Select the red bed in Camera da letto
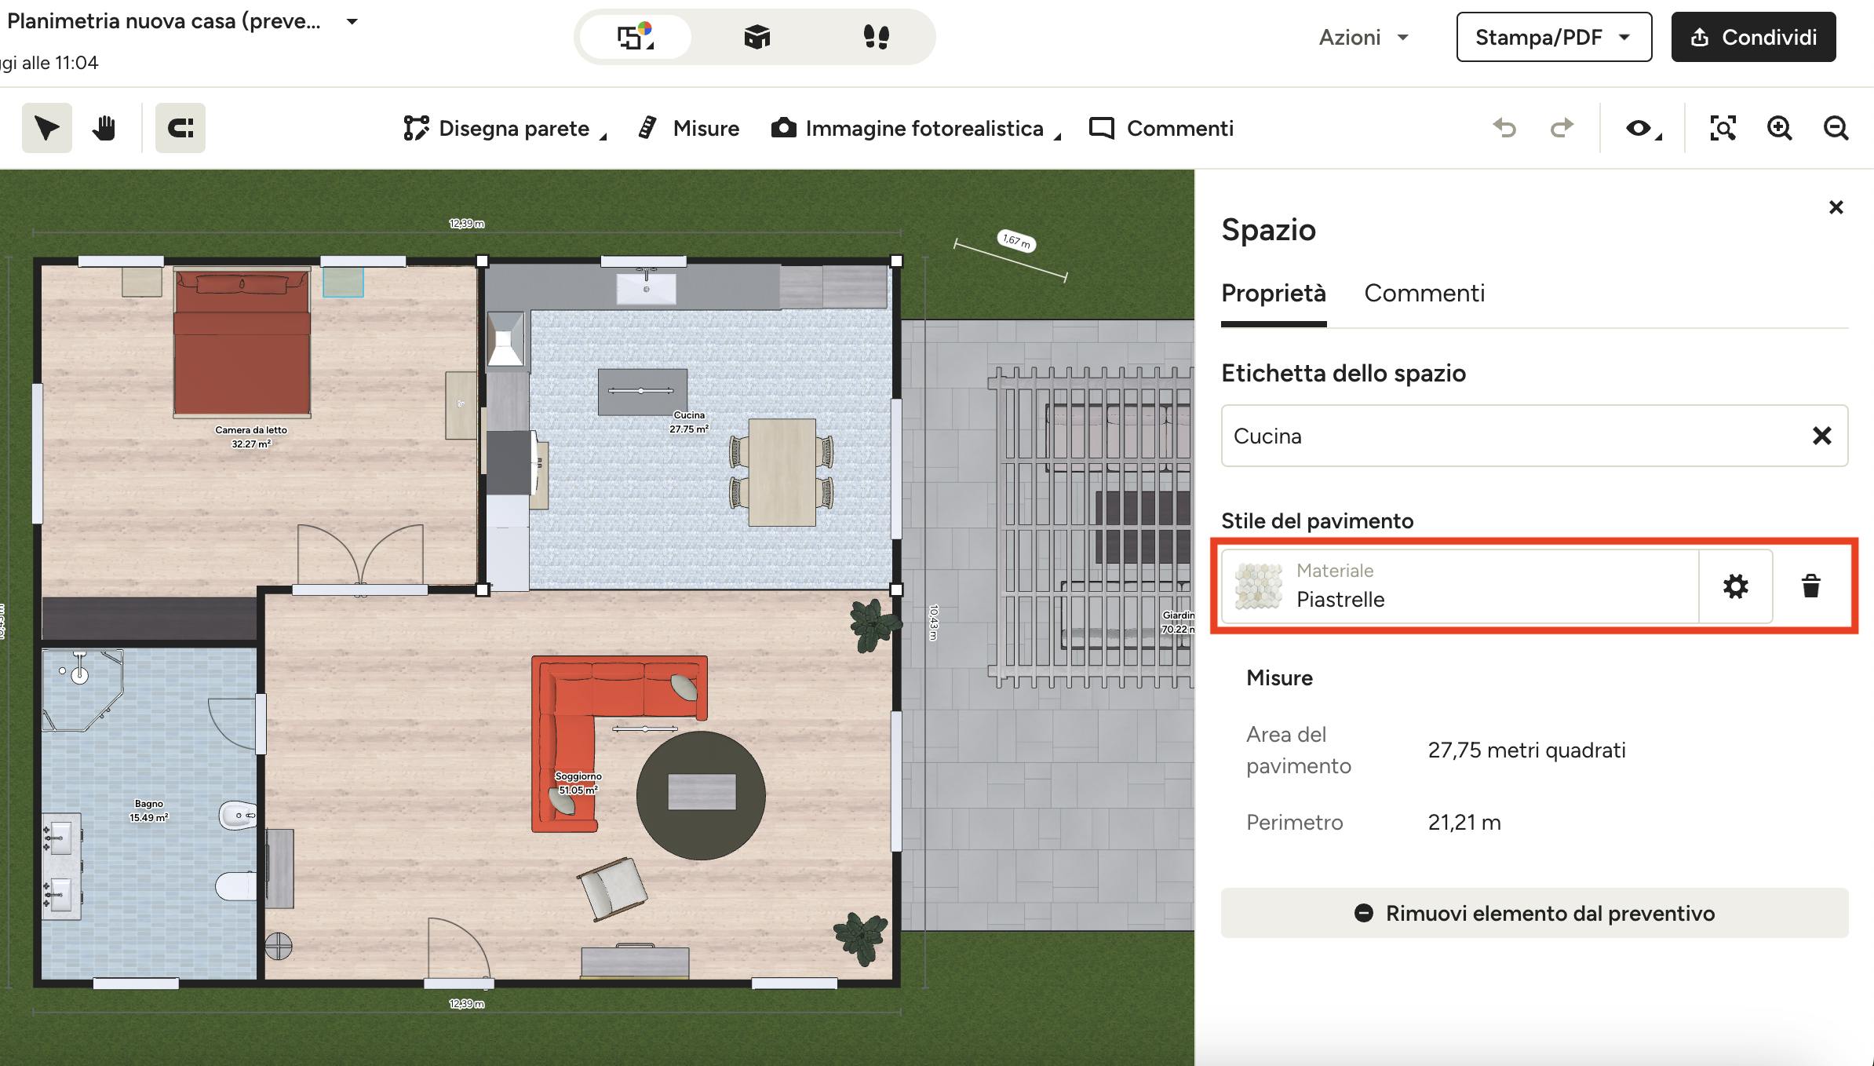 coord(242,342)
